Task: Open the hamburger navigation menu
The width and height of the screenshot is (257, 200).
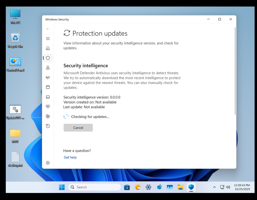Action: tap(48, 38)
